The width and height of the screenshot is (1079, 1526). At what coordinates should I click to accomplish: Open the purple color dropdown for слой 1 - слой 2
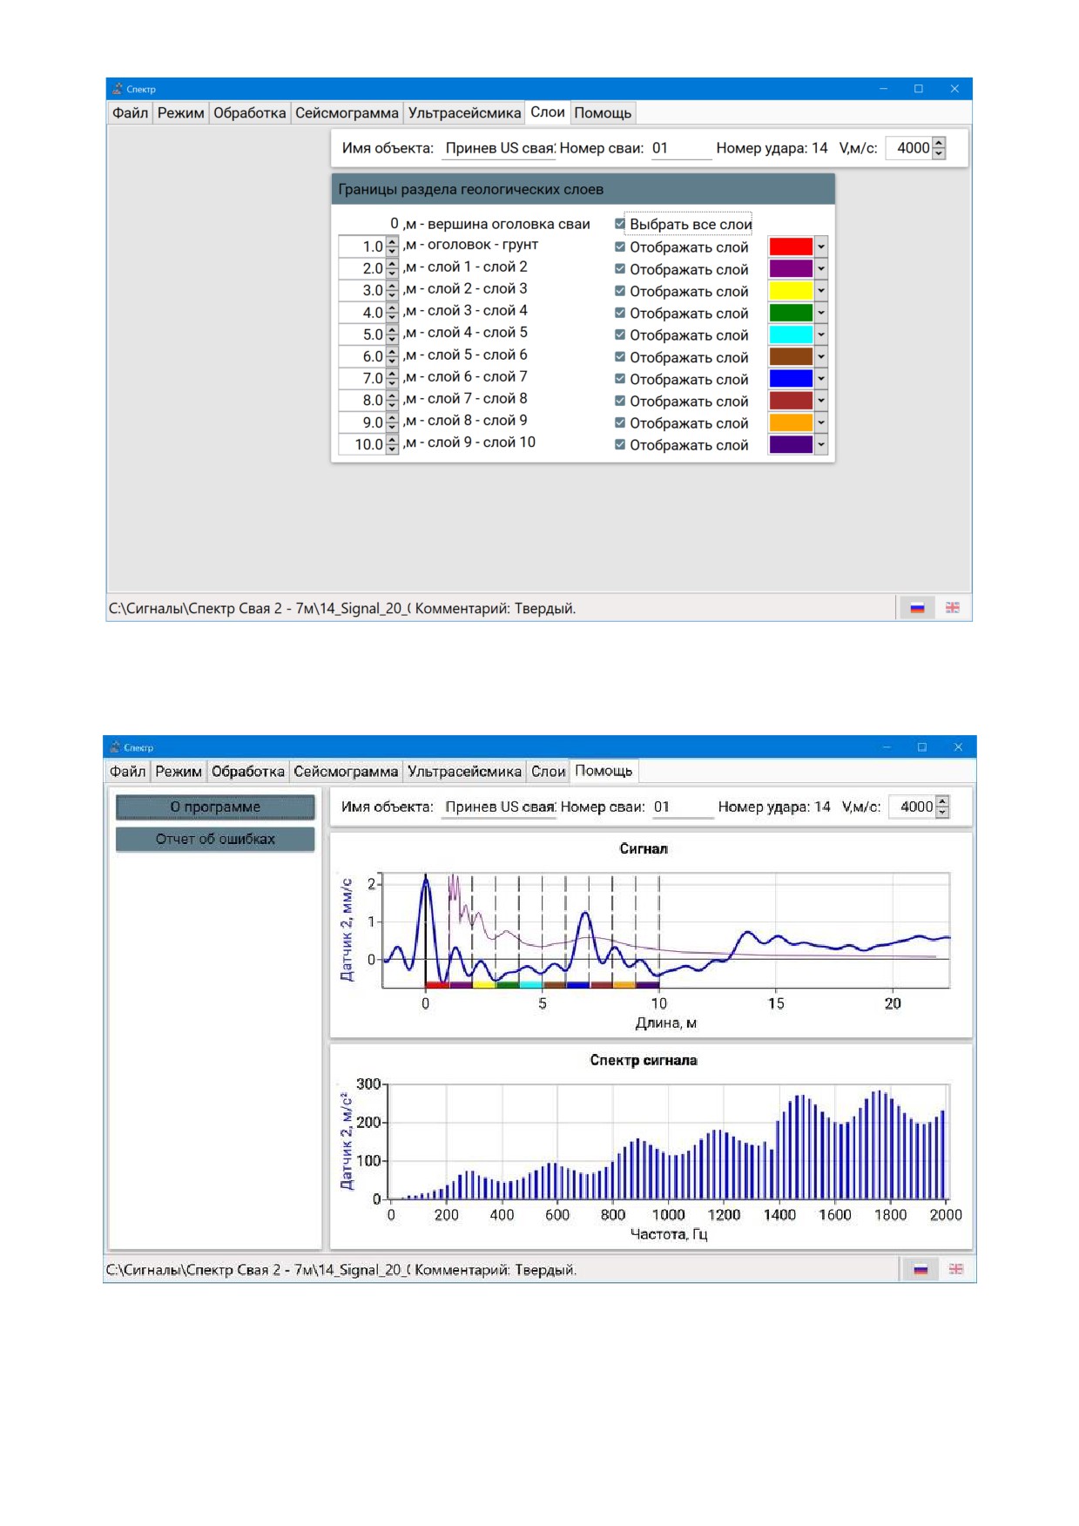click(820, 268)
